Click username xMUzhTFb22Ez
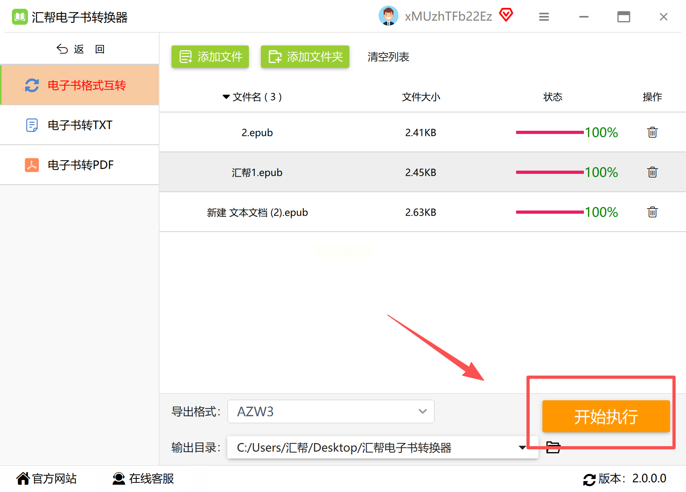Screen dimensions: 686x492 (449, 16)
